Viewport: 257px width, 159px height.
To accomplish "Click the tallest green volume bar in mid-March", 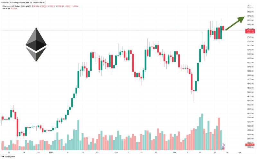I will 202,132.
